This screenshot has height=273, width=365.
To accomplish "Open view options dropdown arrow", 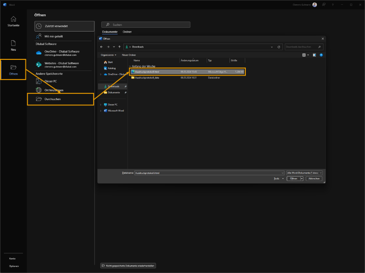I will click(x=308, y=55).
